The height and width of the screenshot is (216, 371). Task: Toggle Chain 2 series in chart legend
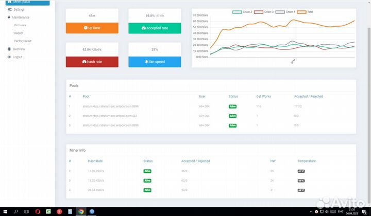pos(237,11)
